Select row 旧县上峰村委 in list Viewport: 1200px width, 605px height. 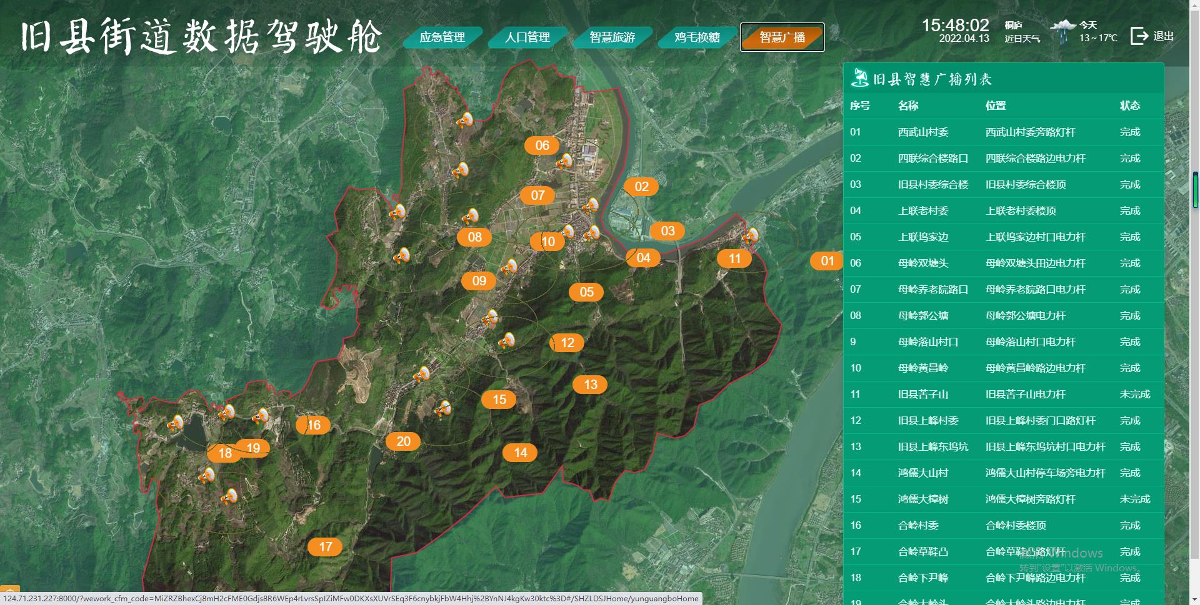1003,421
